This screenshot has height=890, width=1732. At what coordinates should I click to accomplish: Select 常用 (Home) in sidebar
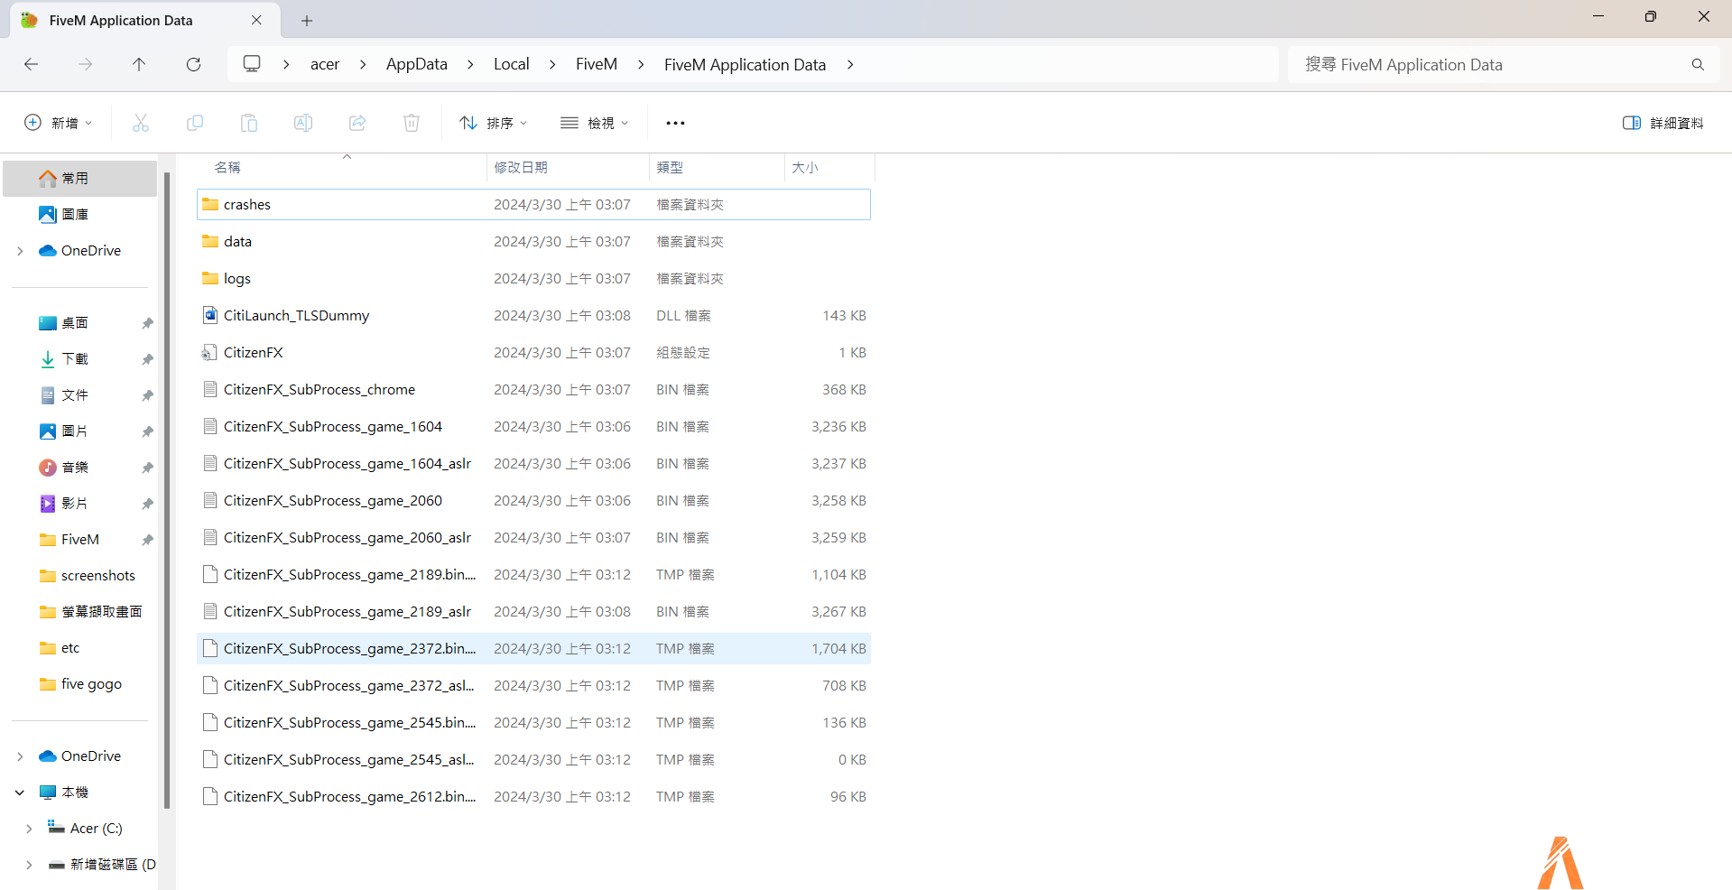pos(80,179)
